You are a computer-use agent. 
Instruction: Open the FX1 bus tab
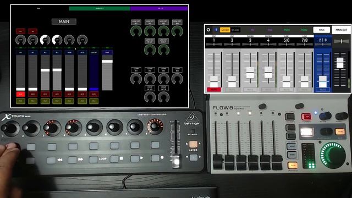click(x=252, y=30)
